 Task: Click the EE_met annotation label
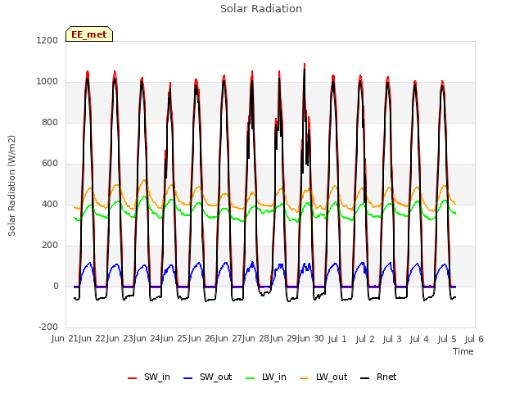coord(89,34)
